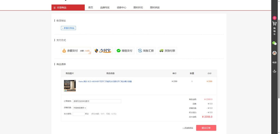Click the 单价 column header
Image resolution: width=280 pixels, height=134 pixels.
pos(174,74)
